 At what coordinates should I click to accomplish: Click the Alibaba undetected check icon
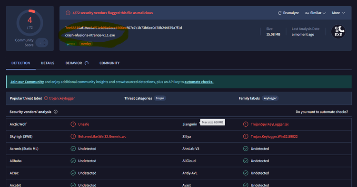pos(73,161)
